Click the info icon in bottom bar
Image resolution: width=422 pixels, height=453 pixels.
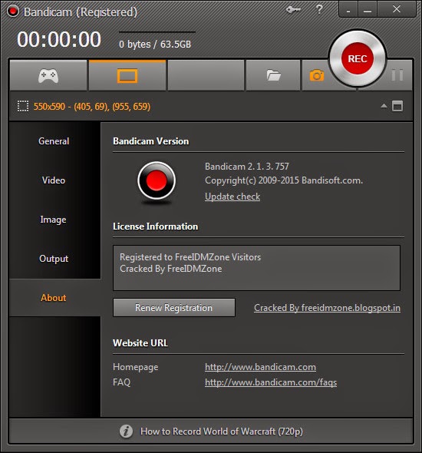tap(126, 432)
